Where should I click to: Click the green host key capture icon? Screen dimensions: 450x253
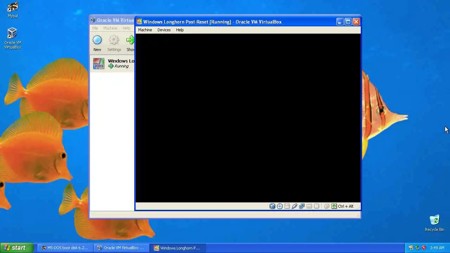pos(334,206)
